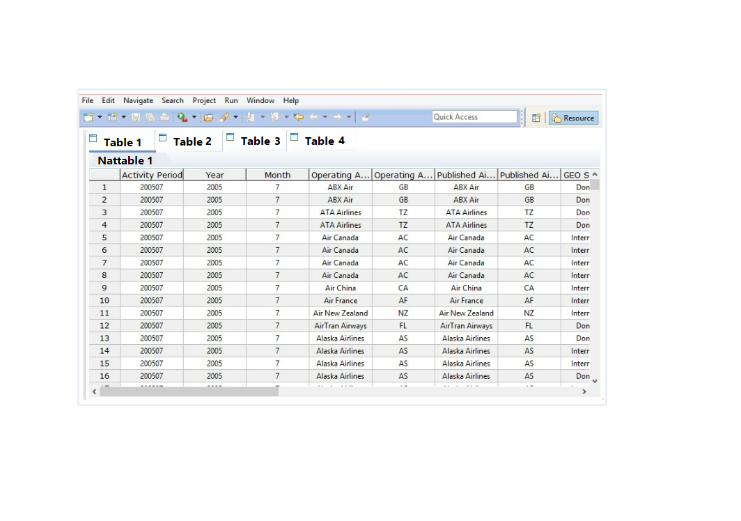741x521 pixels.
Task: Click the External Tools run icon
Action: click(x=182, y=117)
